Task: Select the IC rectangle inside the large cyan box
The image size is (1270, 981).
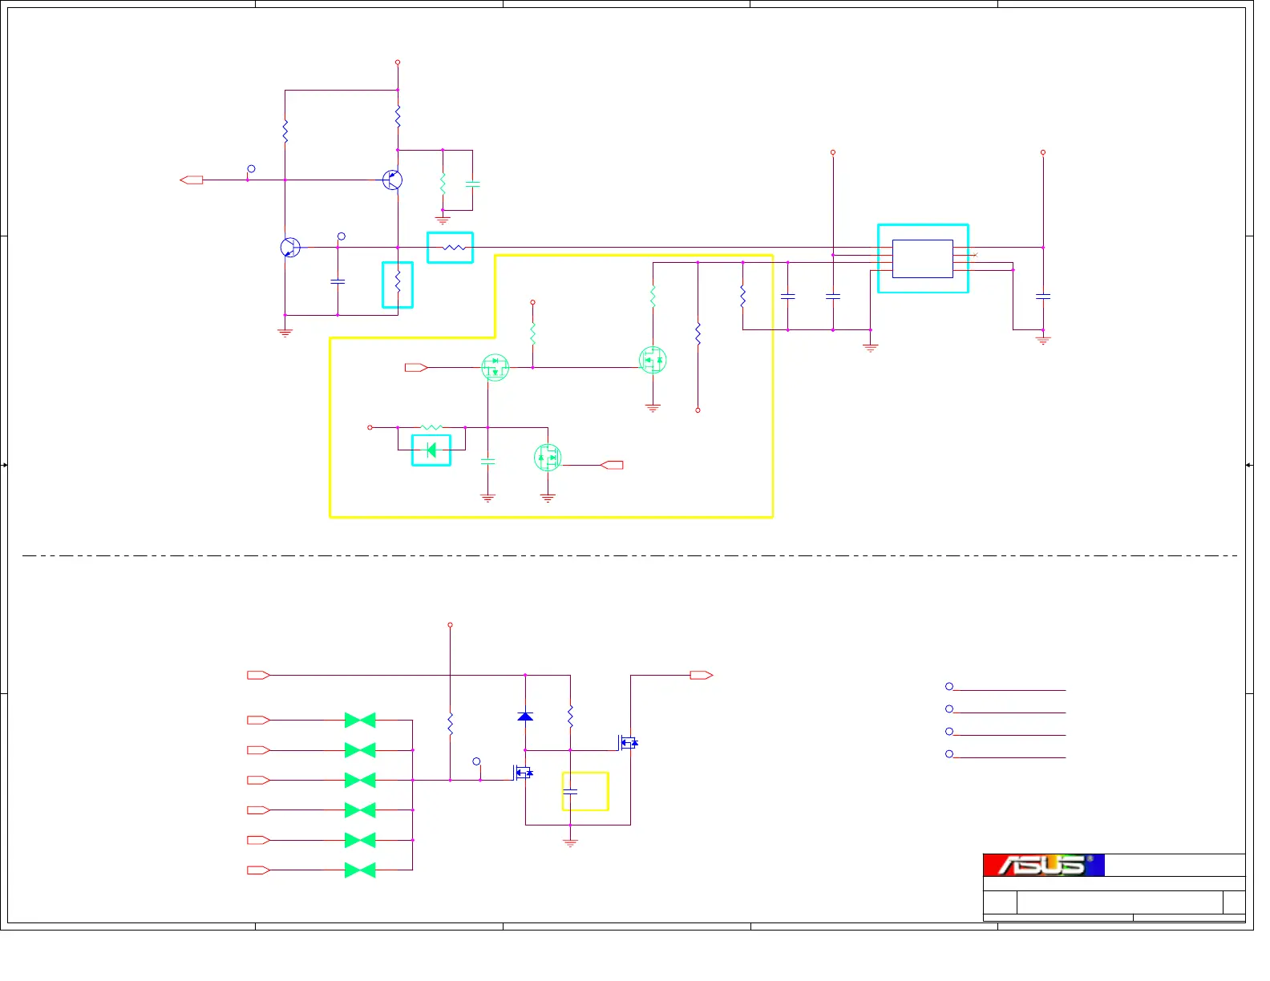Action: 922,259
